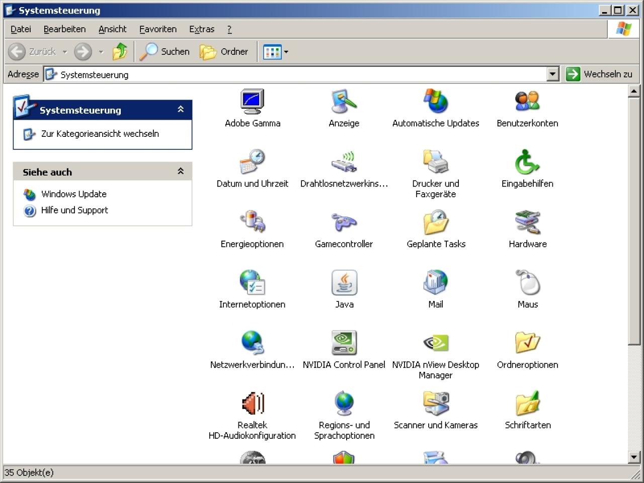Viewport: 644px width, 483px height.
Task: Open the Gamecontroller icon
Action: (x=344, y=222)
